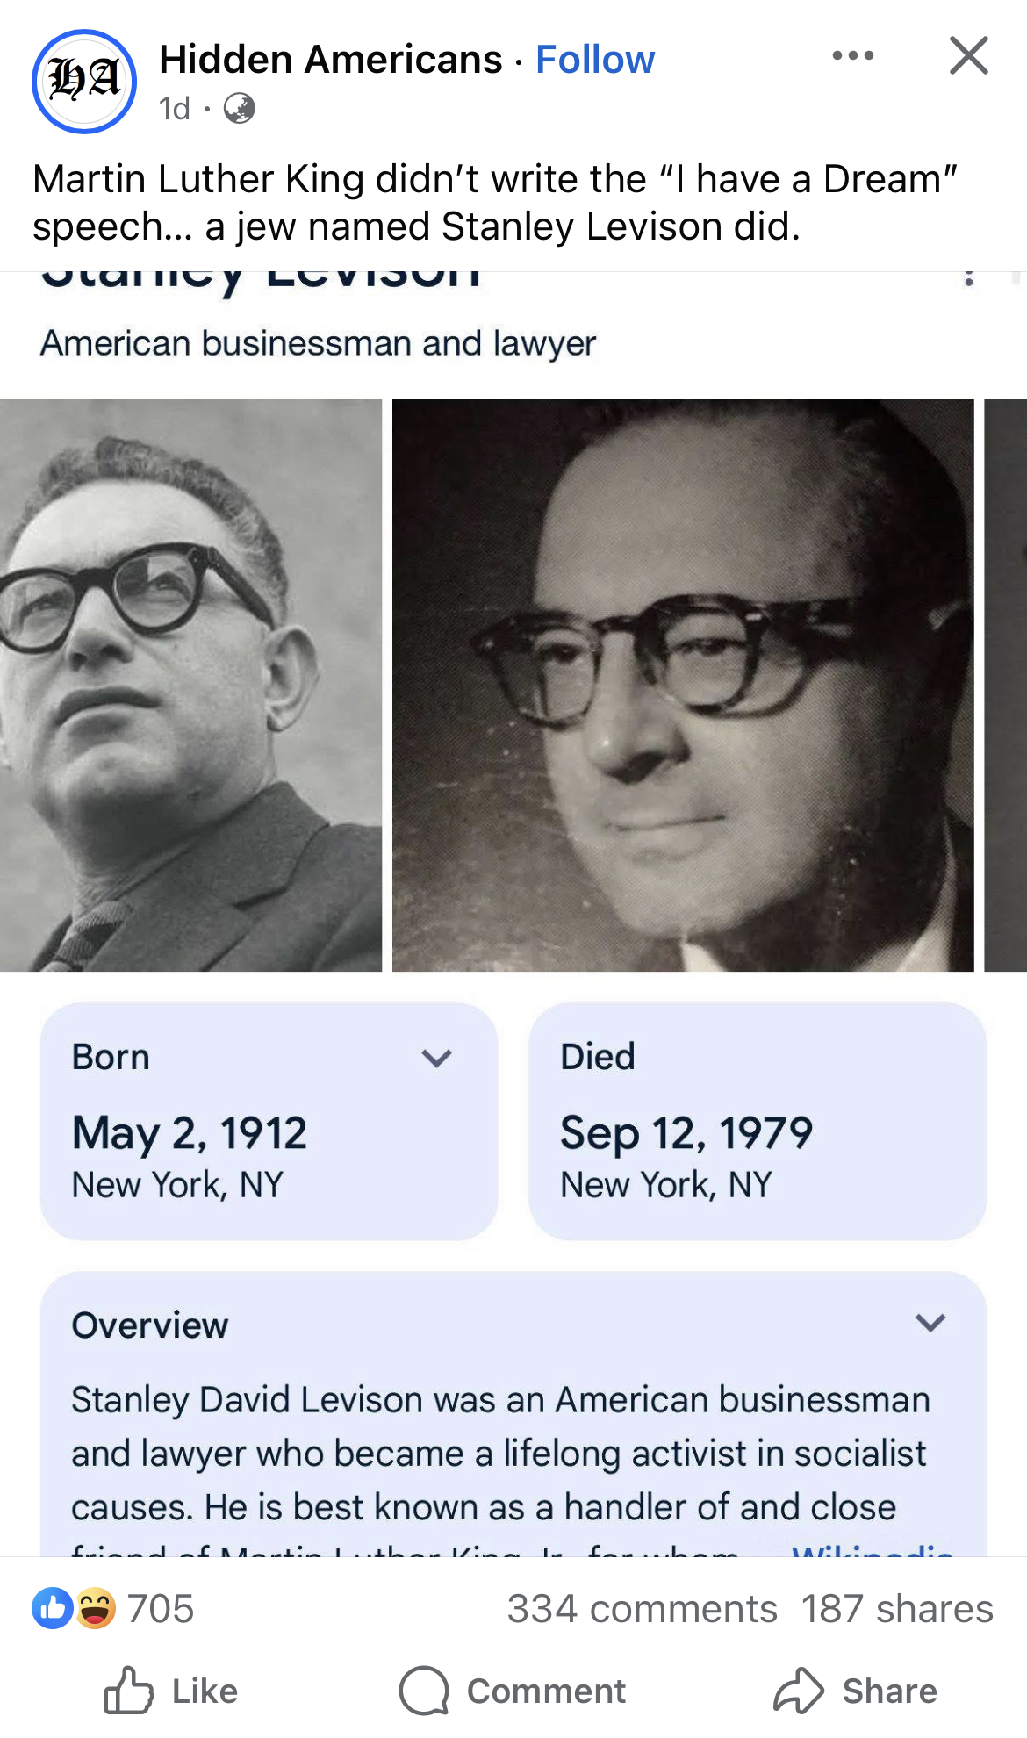Screen dimensions: 1027x1738
Task: Close the post with the X icon
Action: click(x=969, y=55)
